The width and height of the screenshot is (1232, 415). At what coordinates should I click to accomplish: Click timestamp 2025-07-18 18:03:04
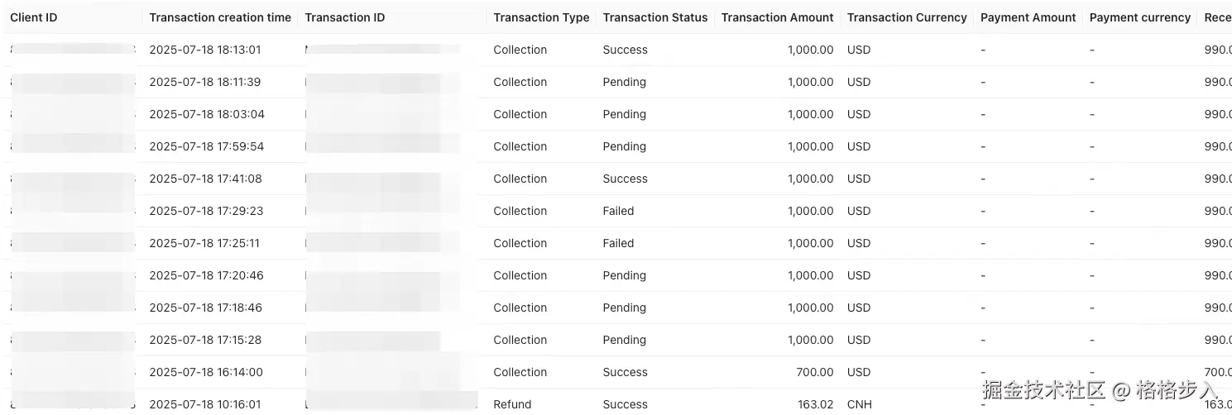pos(207,114)
